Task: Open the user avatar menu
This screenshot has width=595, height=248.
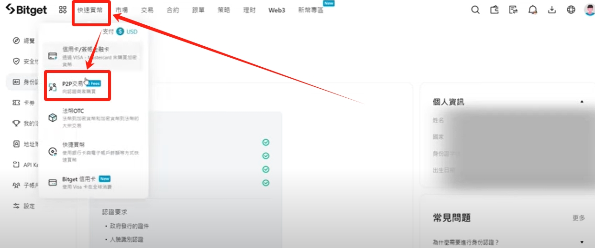Action: coord(590,10)
